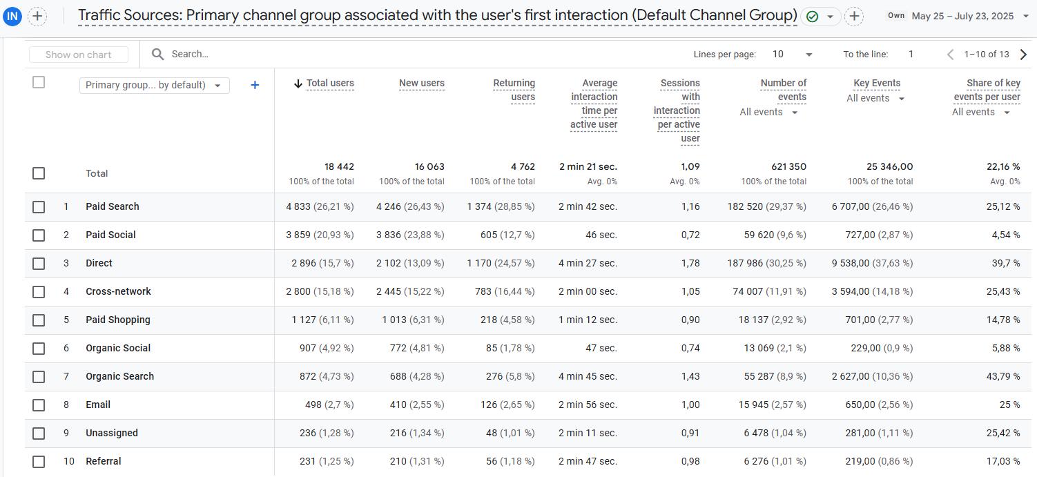Image resolution: width=1037 pixels, height=477 pixels.
Task: Tick the checkbox for the Direct row
Action: [x=39, y=263]
